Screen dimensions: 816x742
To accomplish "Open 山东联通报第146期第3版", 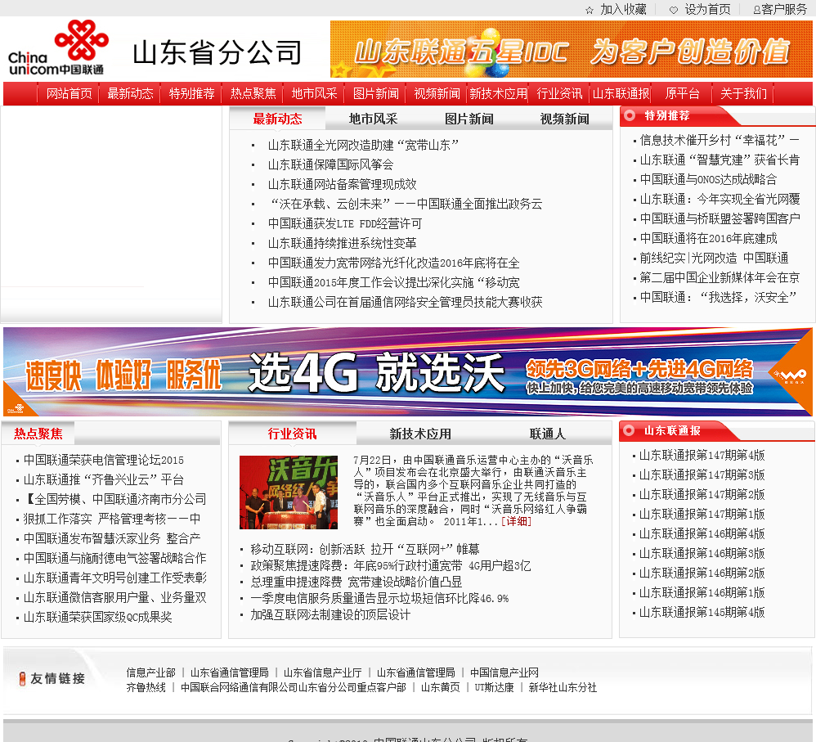I will pos(702,554).
